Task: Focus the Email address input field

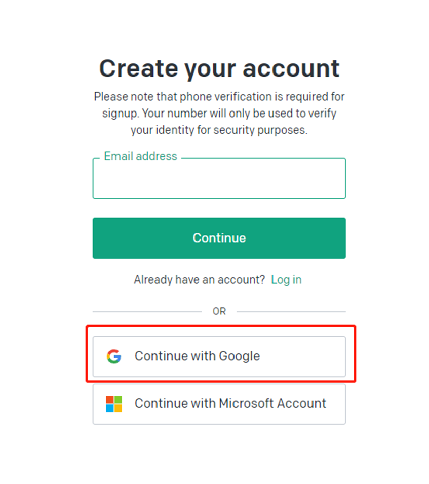Action: tap(219, 180)
